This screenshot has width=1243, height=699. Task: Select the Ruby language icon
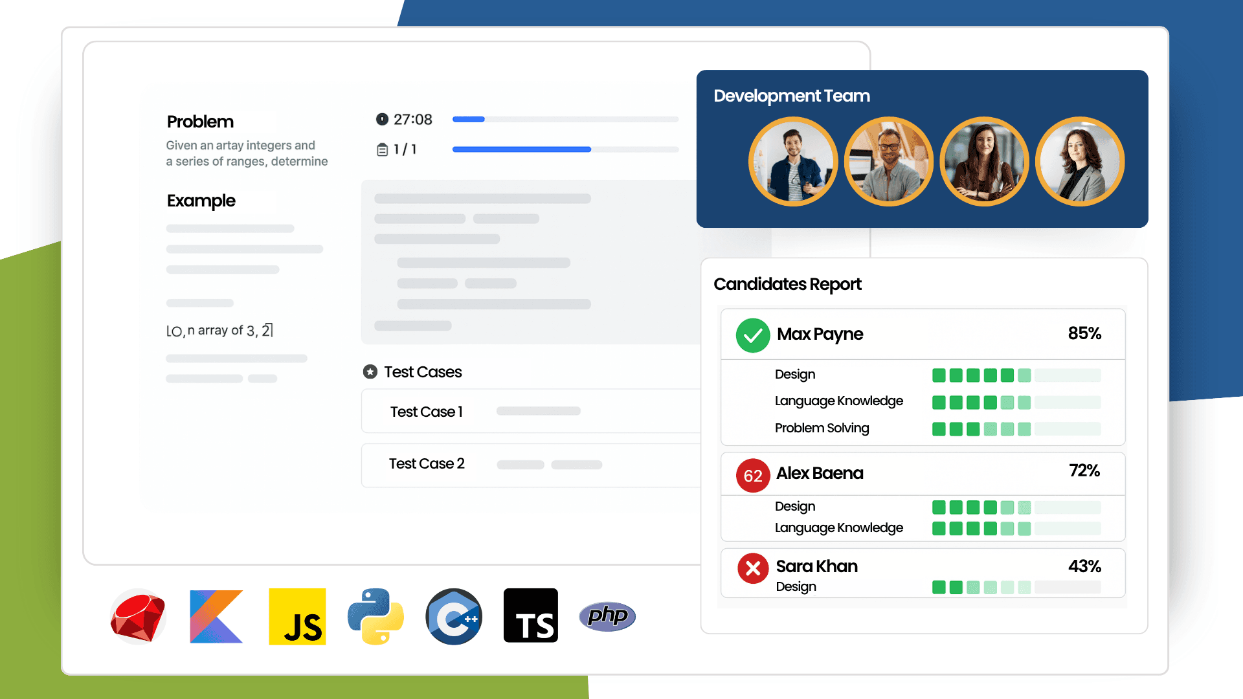click(137, 616)
